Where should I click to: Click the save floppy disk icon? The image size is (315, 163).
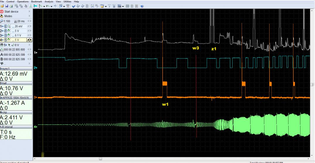(7, 6)
